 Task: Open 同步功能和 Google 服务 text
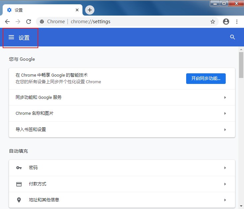pos(39,97)
